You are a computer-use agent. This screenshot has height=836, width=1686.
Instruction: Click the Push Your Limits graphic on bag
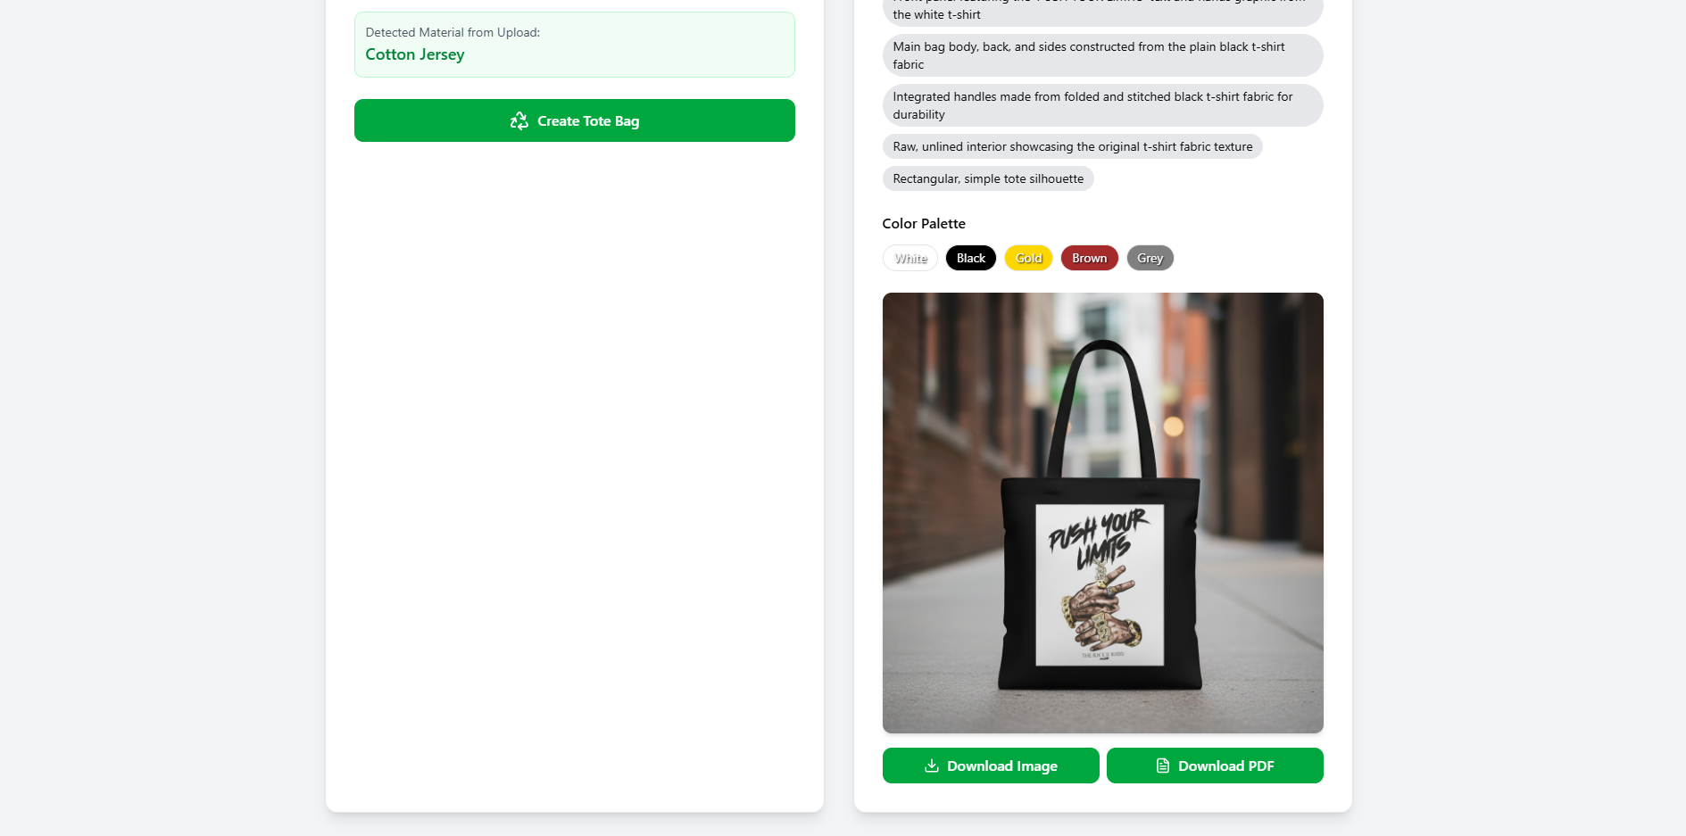click(1100, 584)
